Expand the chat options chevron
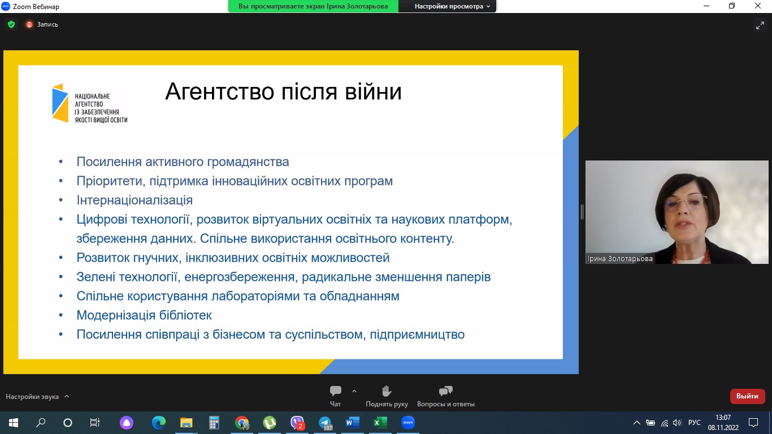Image resolution: width=772 pixels, height=434 pixels. 354,391
